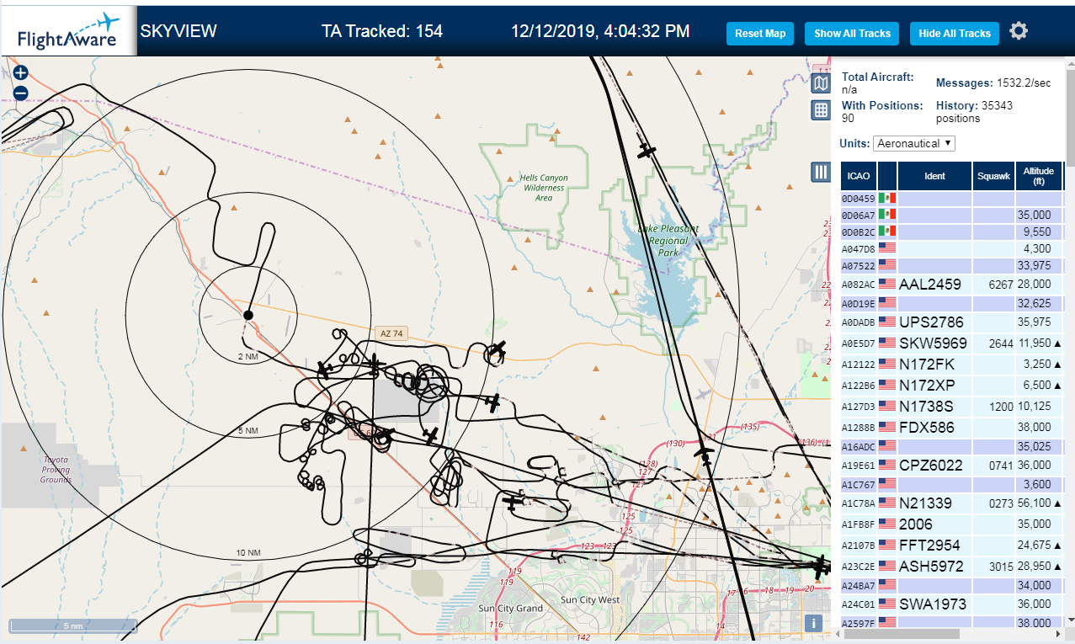
Task: Select the SKW5969 aircraft row
Action: point(952,343)
